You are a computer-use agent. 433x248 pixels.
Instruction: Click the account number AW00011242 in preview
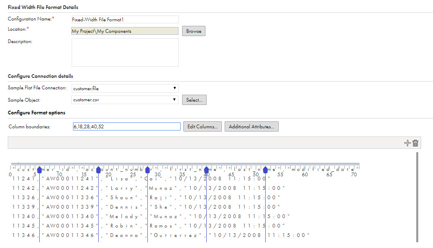coord(70,188)
